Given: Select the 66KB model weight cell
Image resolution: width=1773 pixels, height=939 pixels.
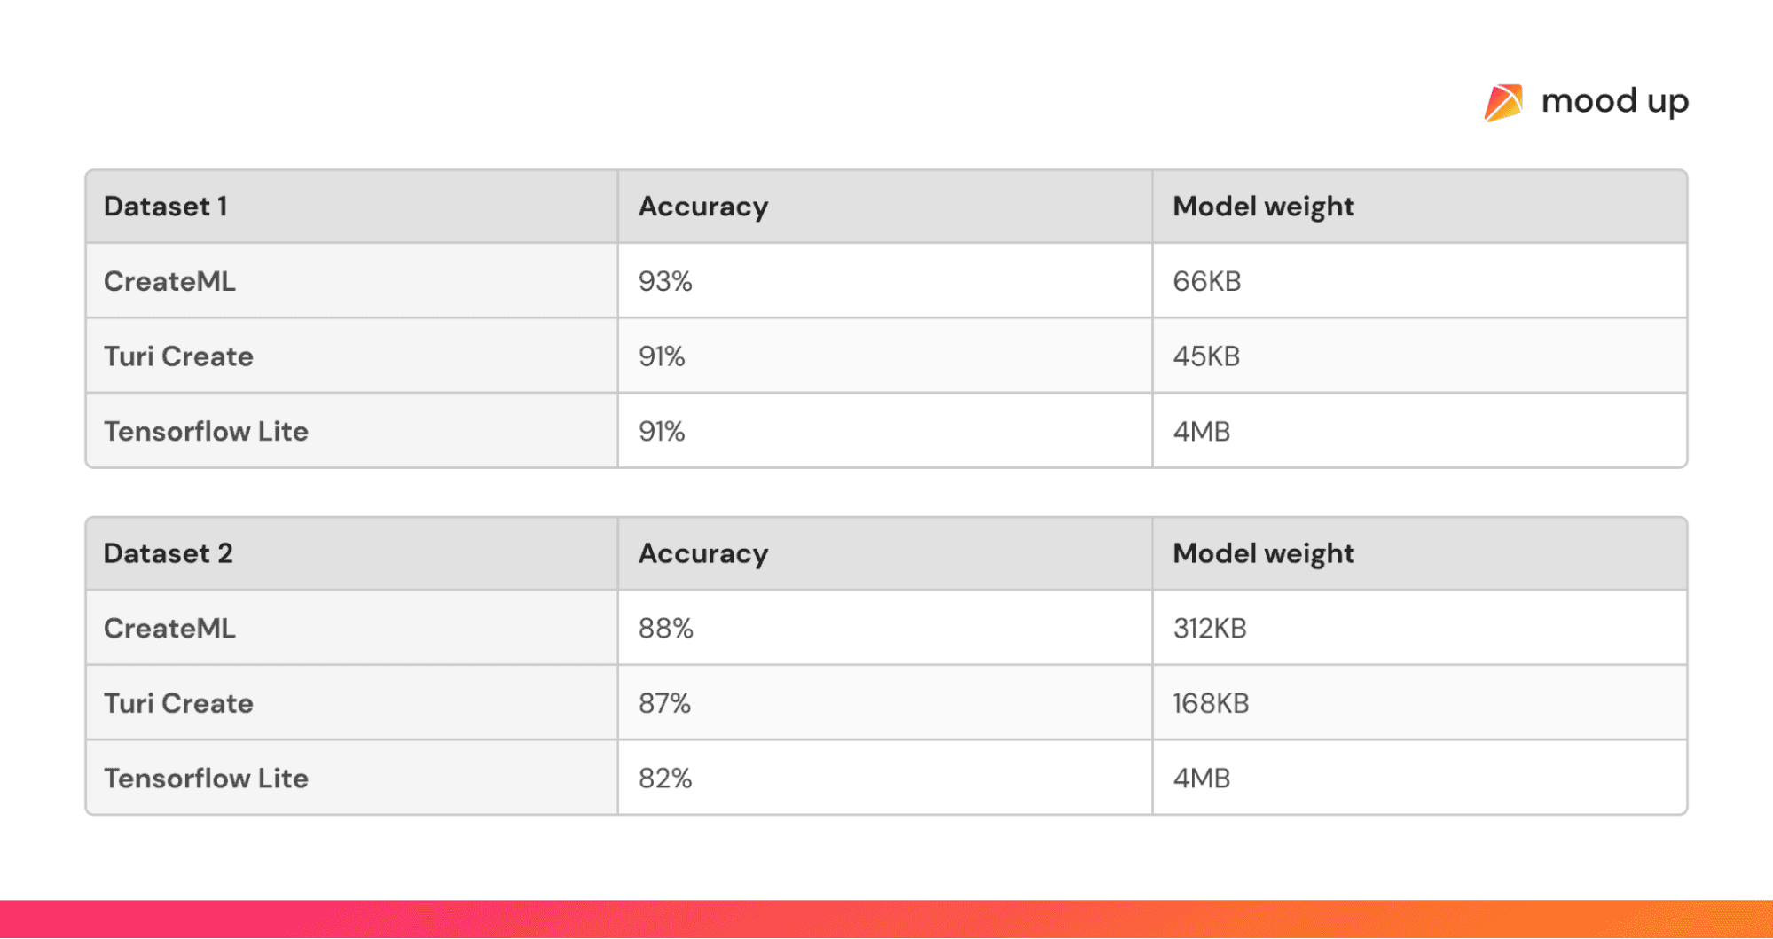Looking at the screenshot, I should (1206, 281).
